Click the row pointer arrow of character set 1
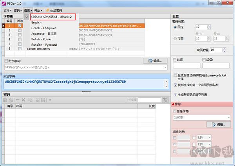235x166 pixels. [3, 26]
